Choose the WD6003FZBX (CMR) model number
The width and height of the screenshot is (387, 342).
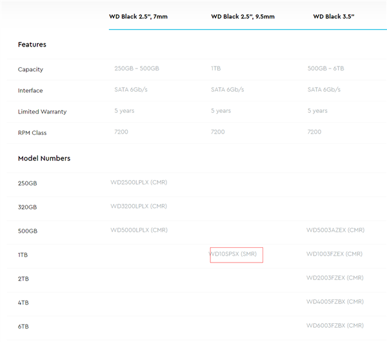[x=335, y=325]
